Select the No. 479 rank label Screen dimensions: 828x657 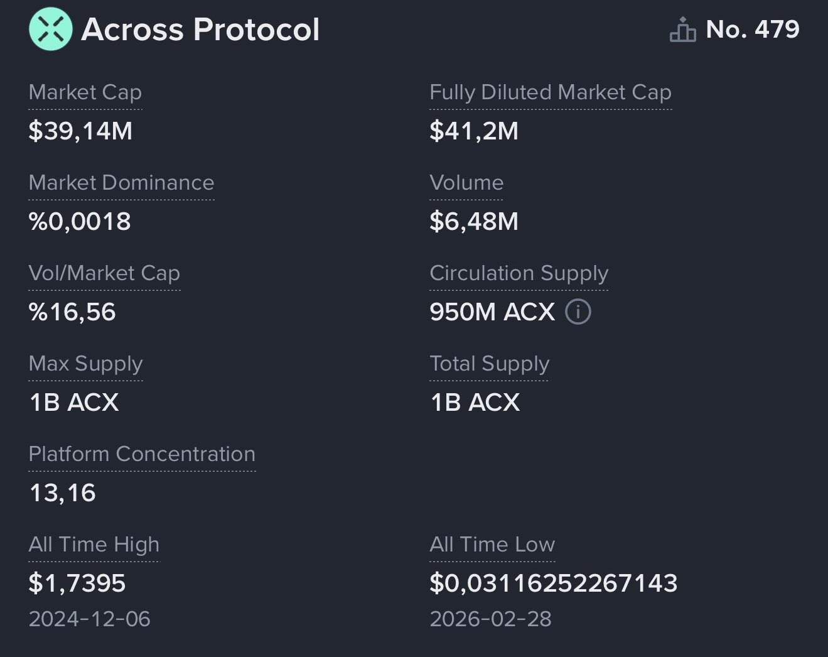(752, 29)
